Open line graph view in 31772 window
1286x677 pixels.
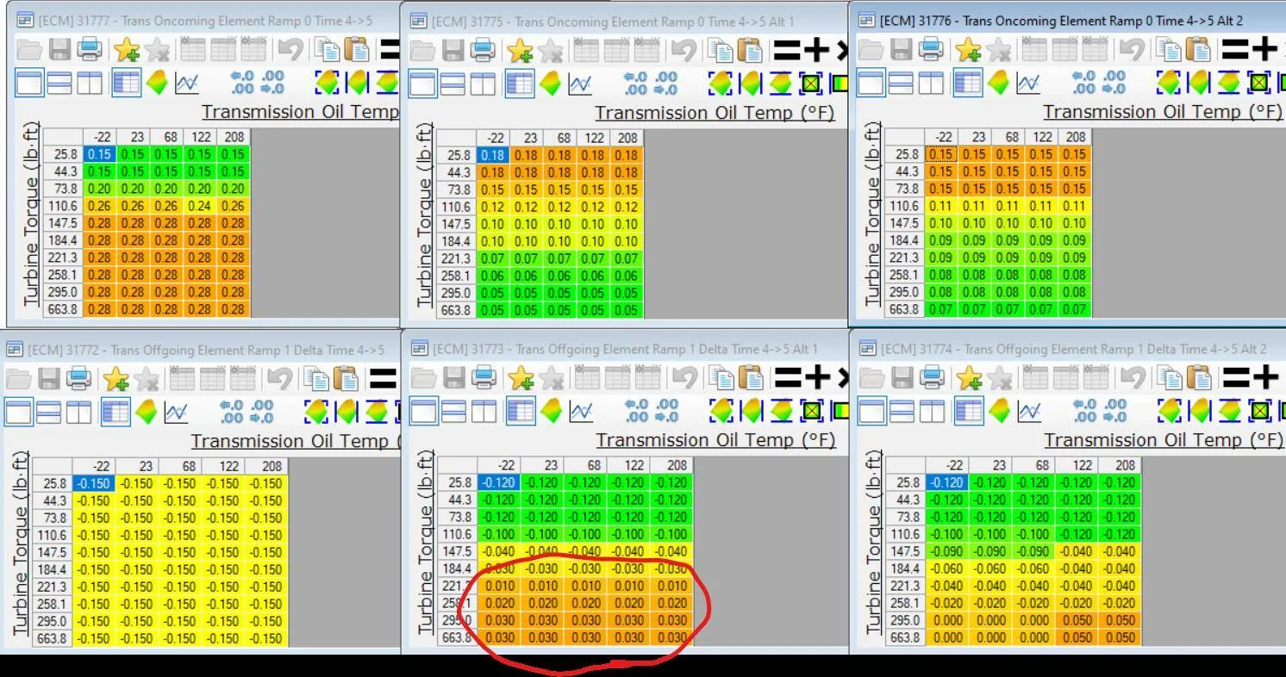176,412
